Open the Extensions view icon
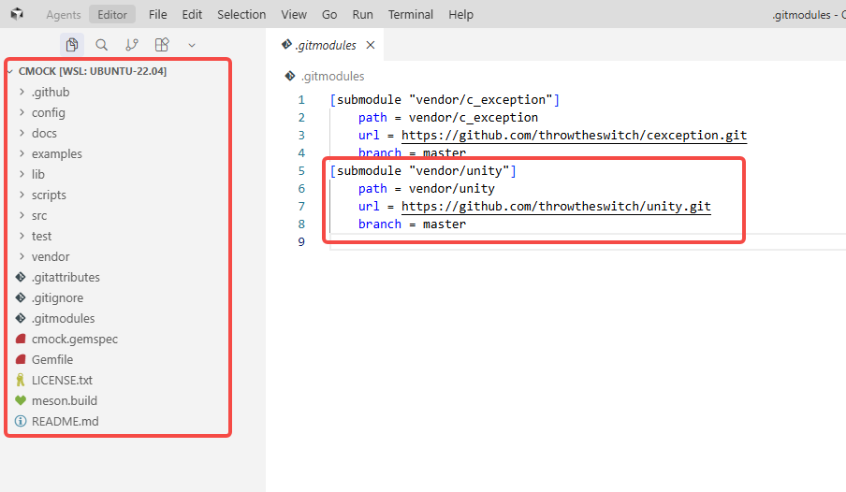This screenshot has height=492, width=846. pyautogui.click(x=162, y=45)
